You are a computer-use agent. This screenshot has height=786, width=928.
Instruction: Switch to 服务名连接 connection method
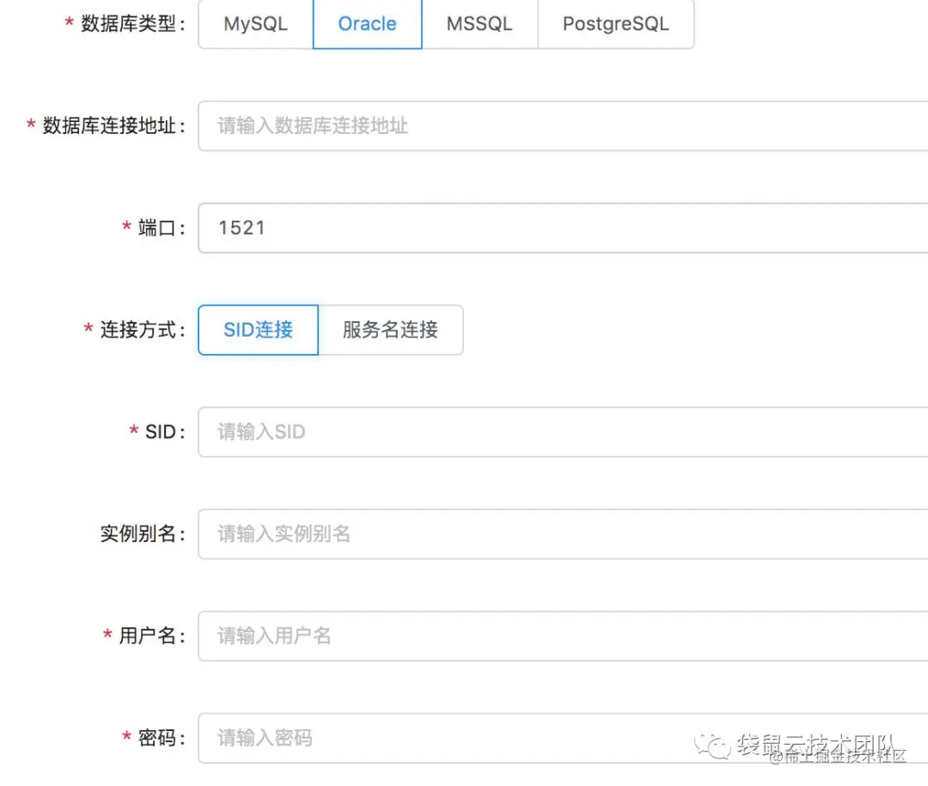(391, 330)
